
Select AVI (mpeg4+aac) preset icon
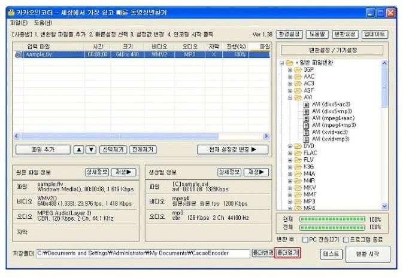point(306,118)
